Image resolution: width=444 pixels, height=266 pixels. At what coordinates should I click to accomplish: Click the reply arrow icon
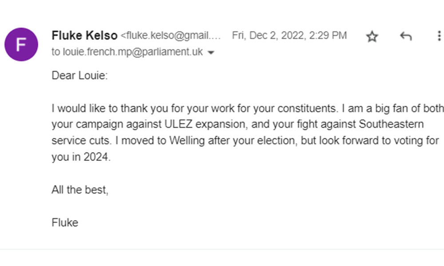pos(406,36)
